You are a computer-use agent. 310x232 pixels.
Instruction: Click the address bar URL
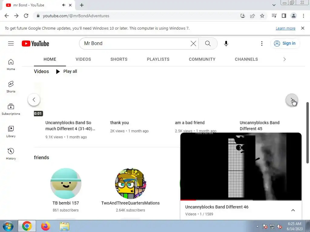click(x=76, y=16)
